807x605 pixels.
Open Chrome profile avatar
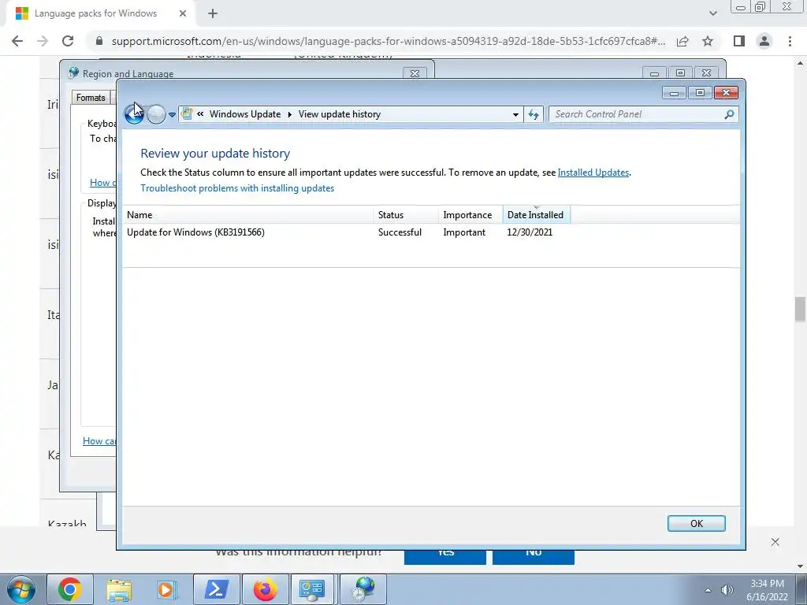pyautogui.click(x=764, y=41)
